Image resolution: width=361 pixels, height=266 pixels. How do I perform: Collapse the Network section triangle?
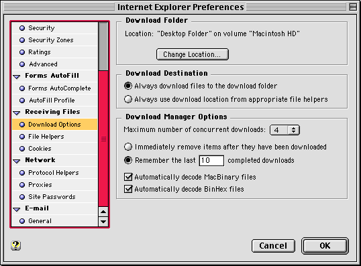pos(17,161)
